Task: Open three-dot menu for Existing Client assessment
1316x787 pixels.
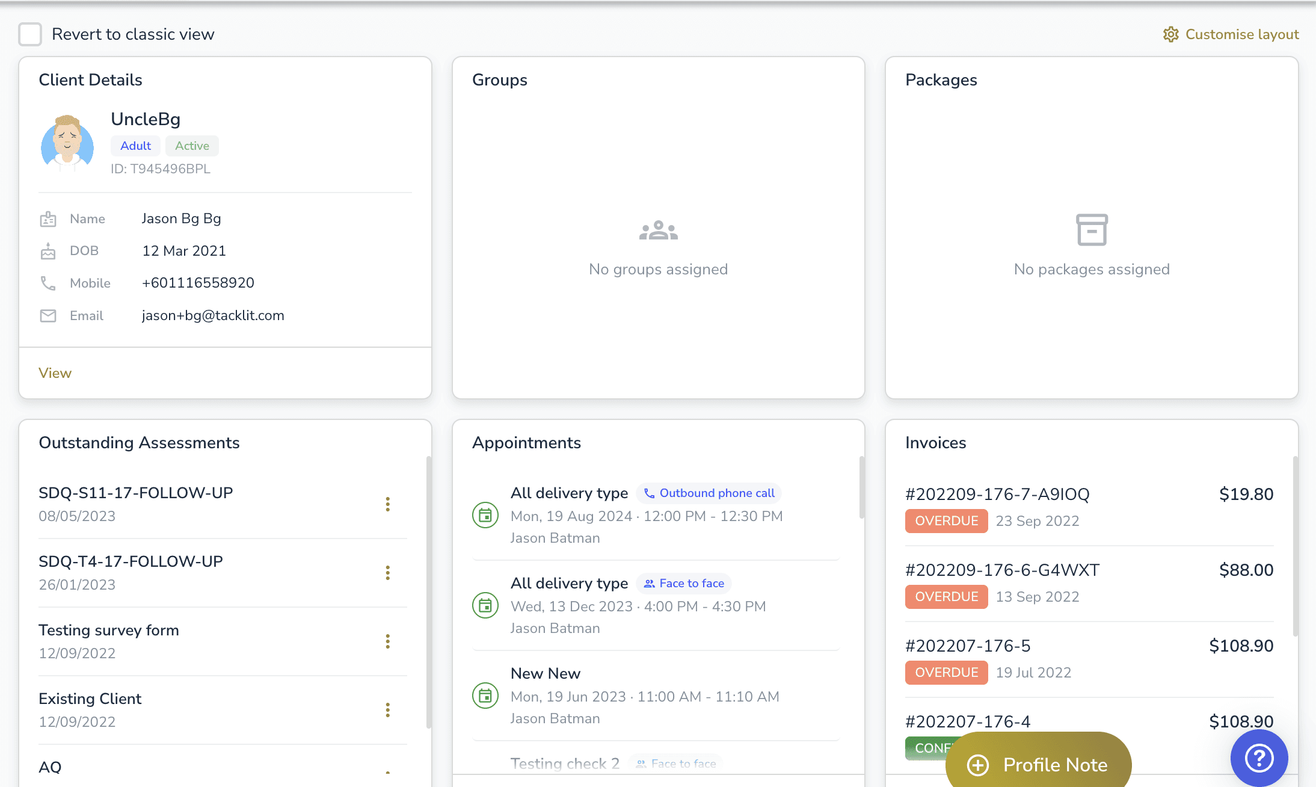Action: [x=388, y=710]
